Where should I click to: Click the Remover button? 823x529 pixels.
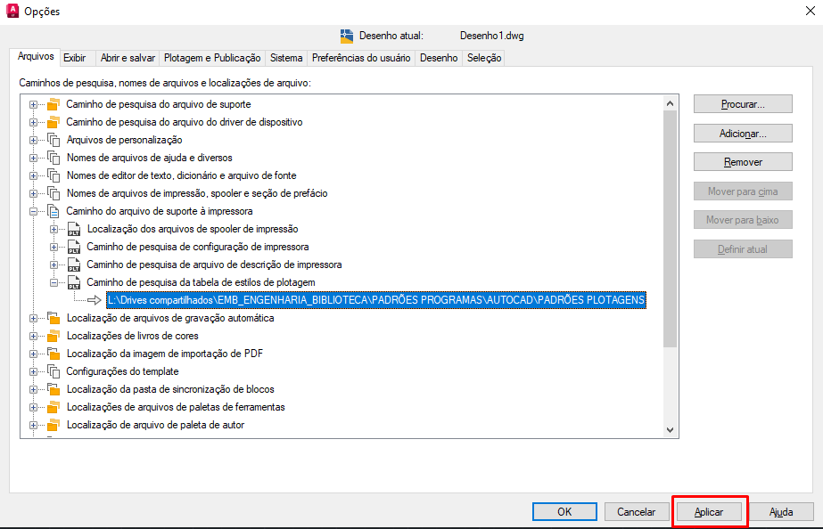742,162
